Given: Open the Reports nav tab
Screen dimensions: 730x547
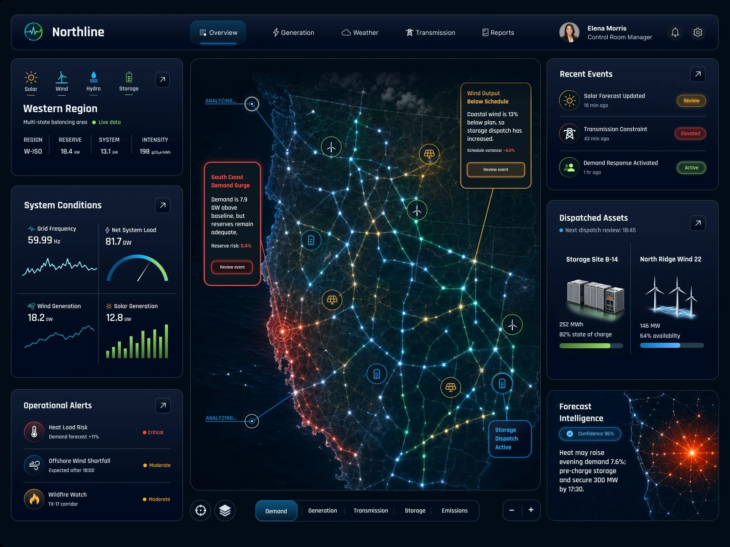Looking at the screenshot, I should 498,32.
